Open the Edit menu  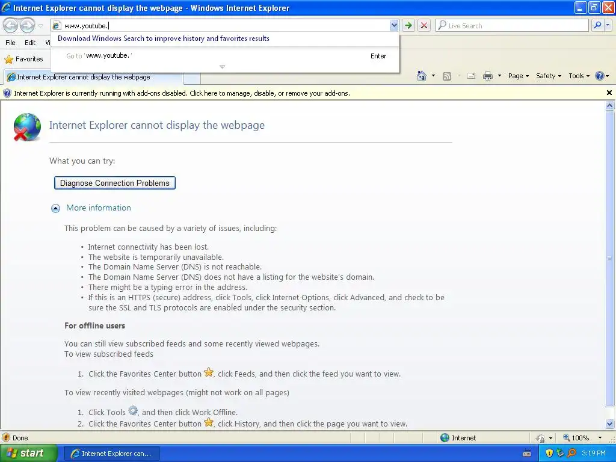(x=30, y=43)
